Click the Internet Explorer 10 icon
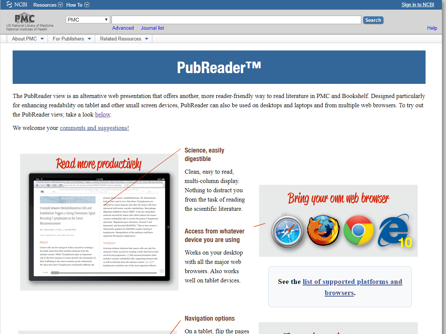The image size is (446, 334). pos(394,232)
